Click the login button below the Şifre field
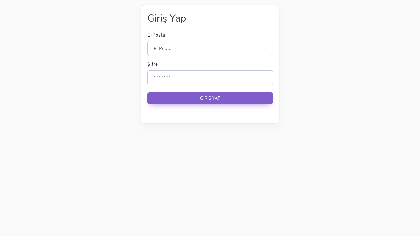420x236 pixels. pos(210,98)
